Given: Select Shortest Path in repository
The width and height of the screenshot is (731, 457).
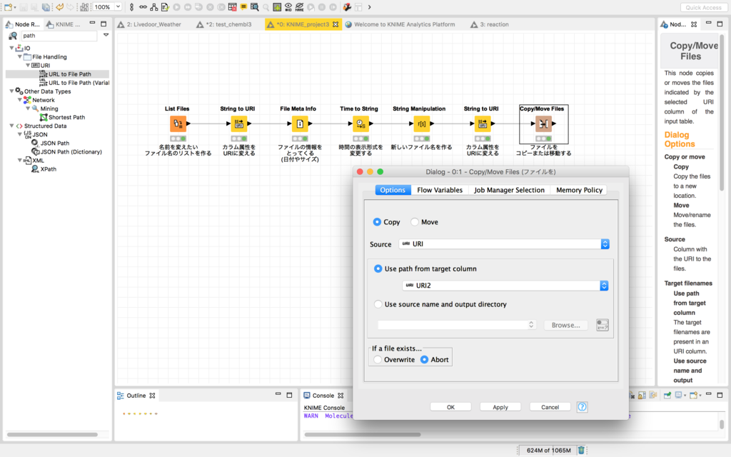Looking at the screenshot, I should click(66, 117).
